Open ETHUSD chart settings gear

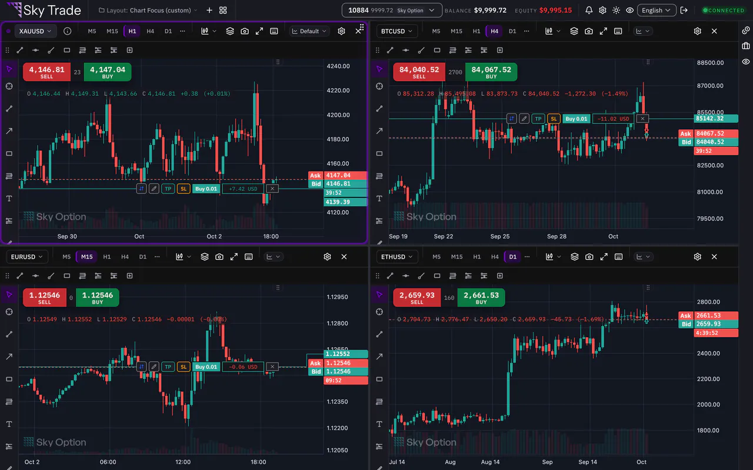pyautogui.click(x=697, y=257)
